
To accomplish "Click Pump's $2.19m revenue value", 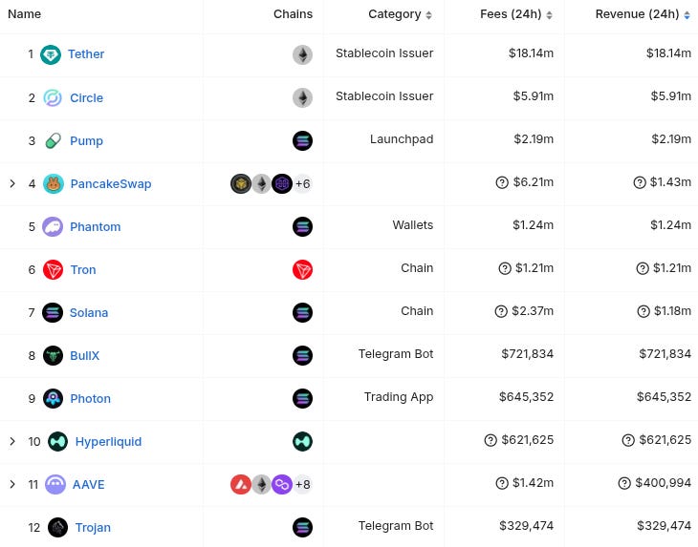I will point(671,139).
